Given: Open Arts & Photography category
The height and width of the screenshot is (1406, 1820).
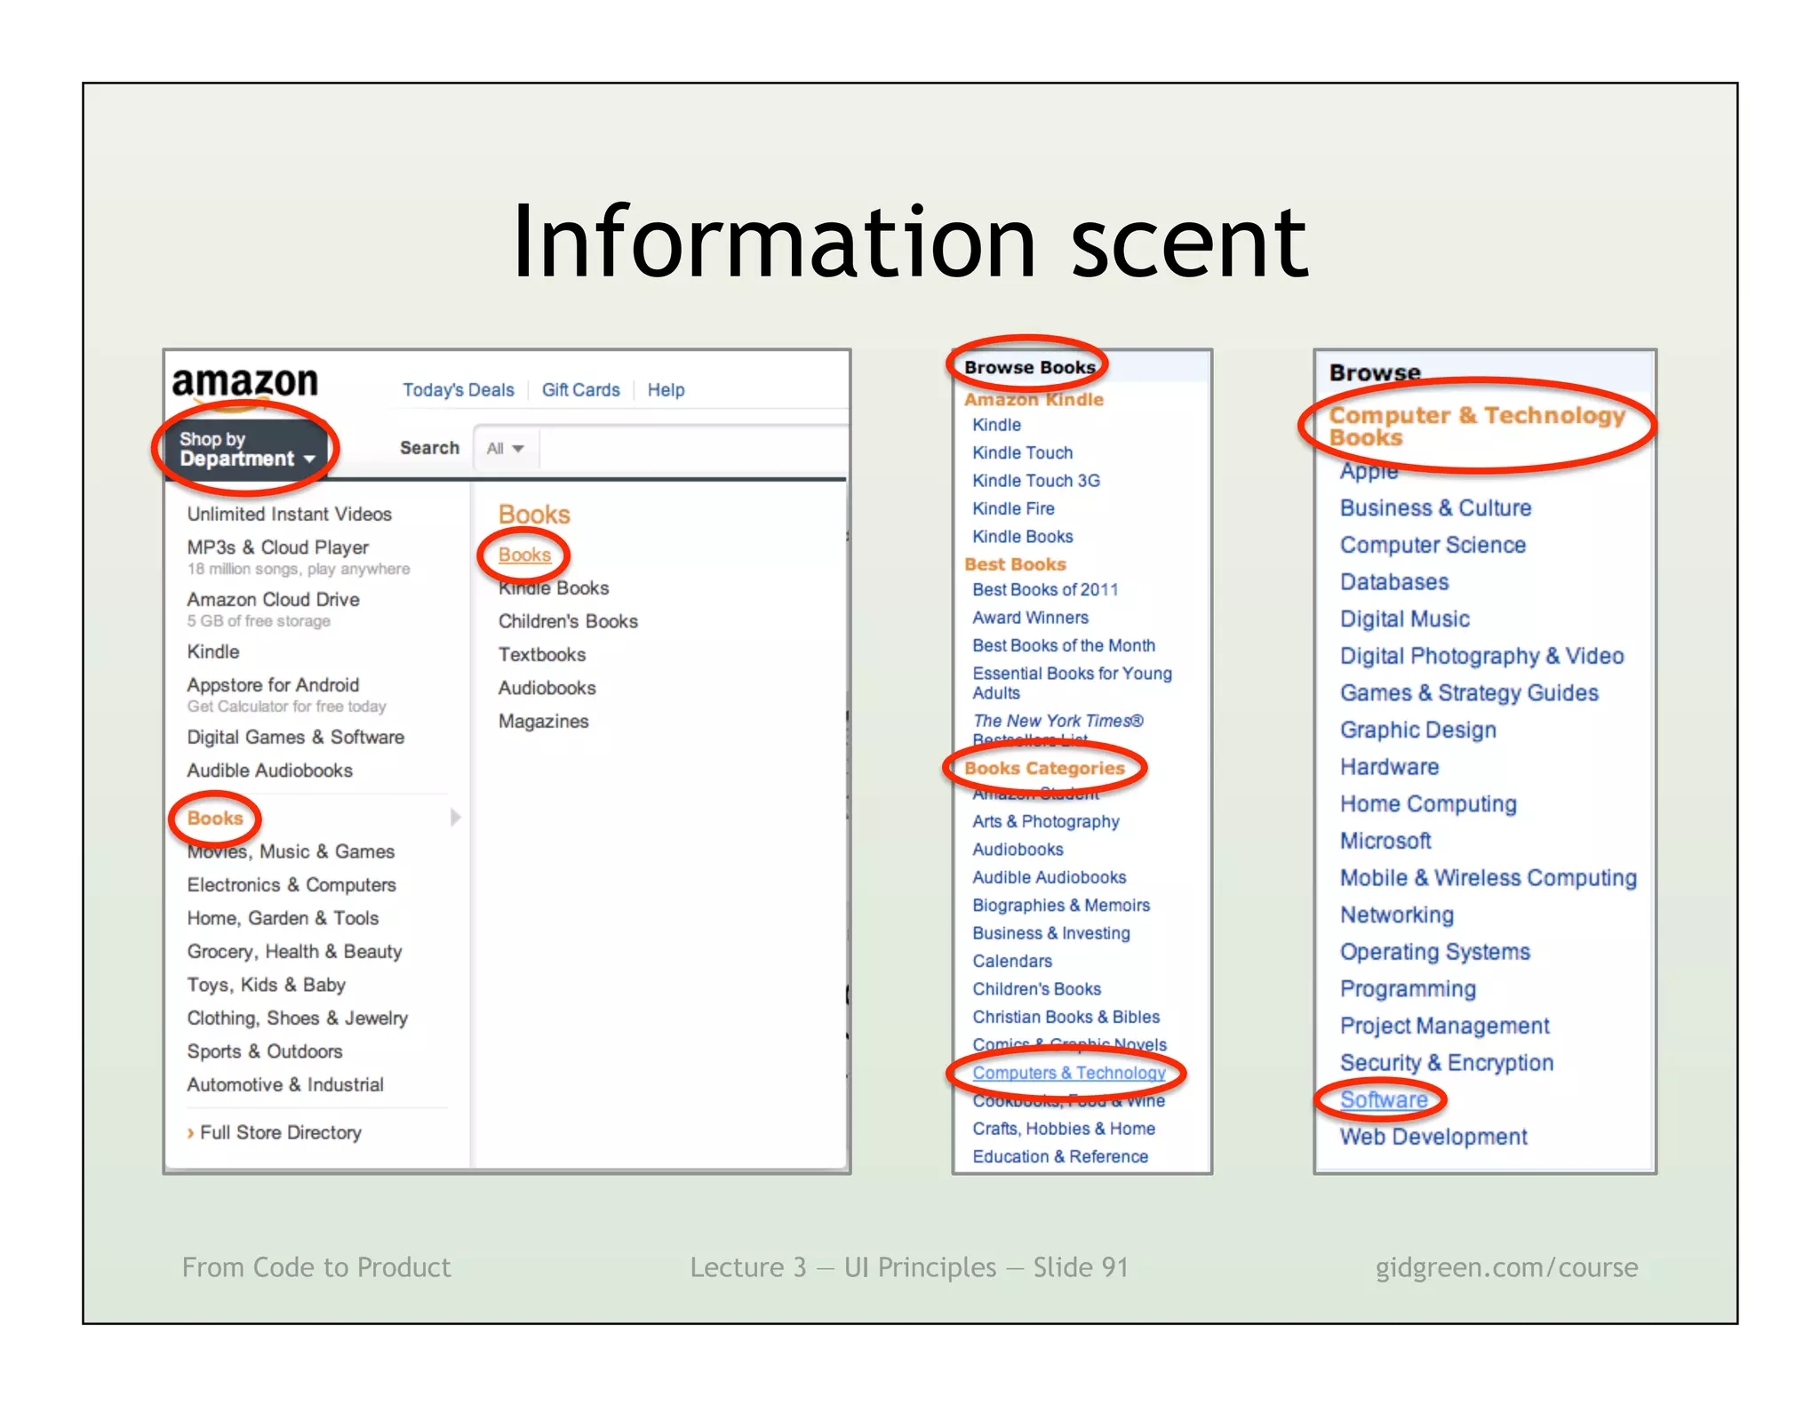Looking at the screenshot, I should [1046, 822].
